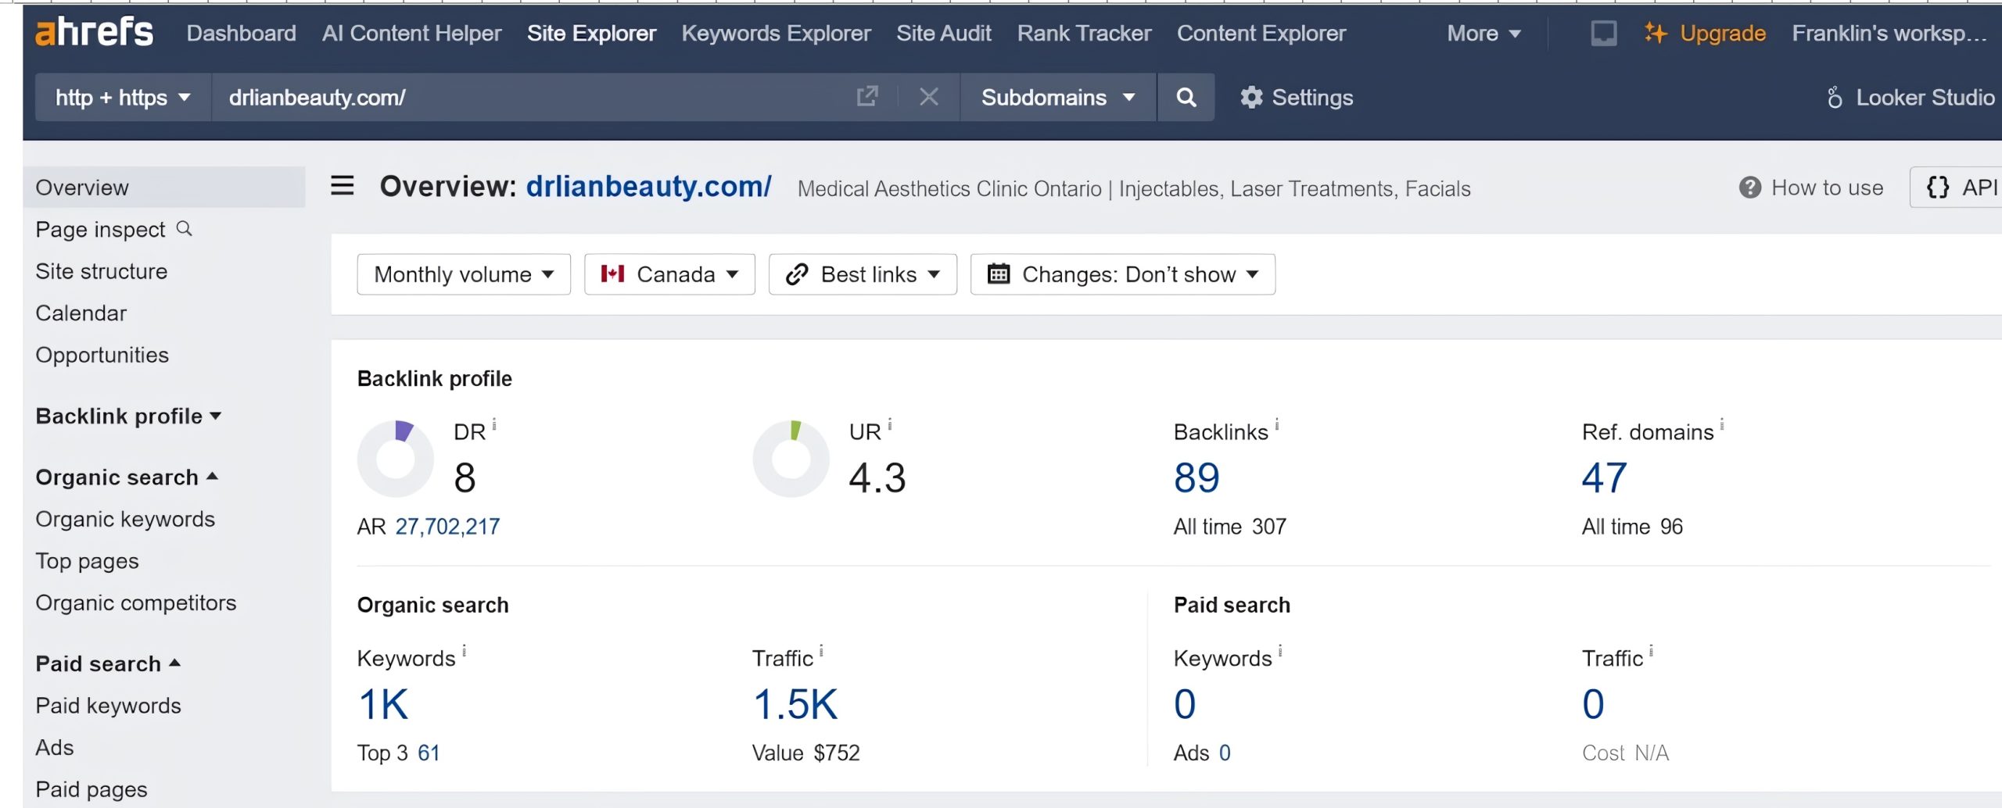Click the Backlinks info icon

coord(1277,425)
